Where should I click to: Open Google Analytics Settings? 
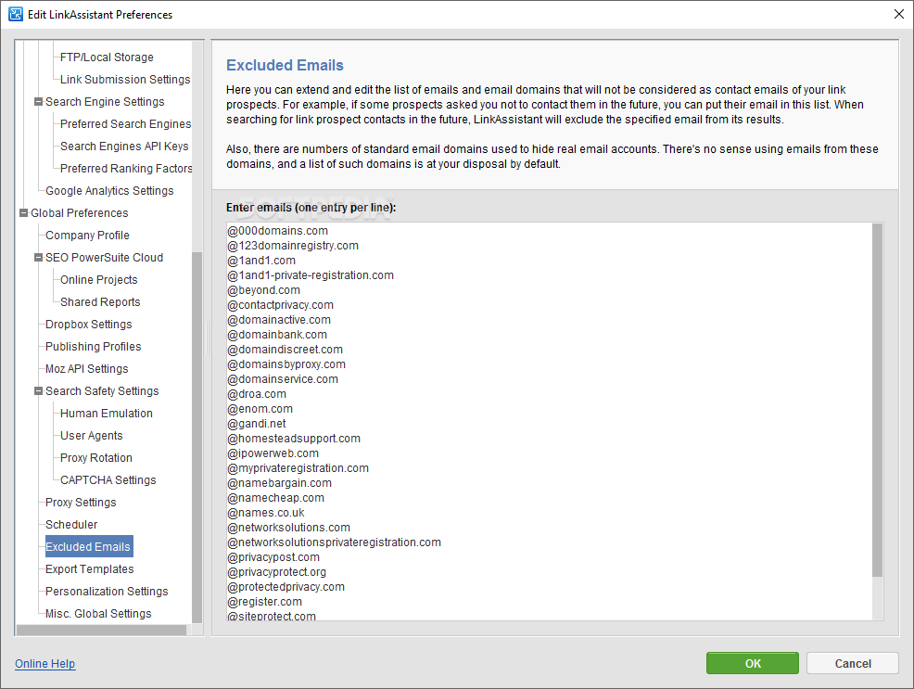pyautogui.click(x=109, y=191)
